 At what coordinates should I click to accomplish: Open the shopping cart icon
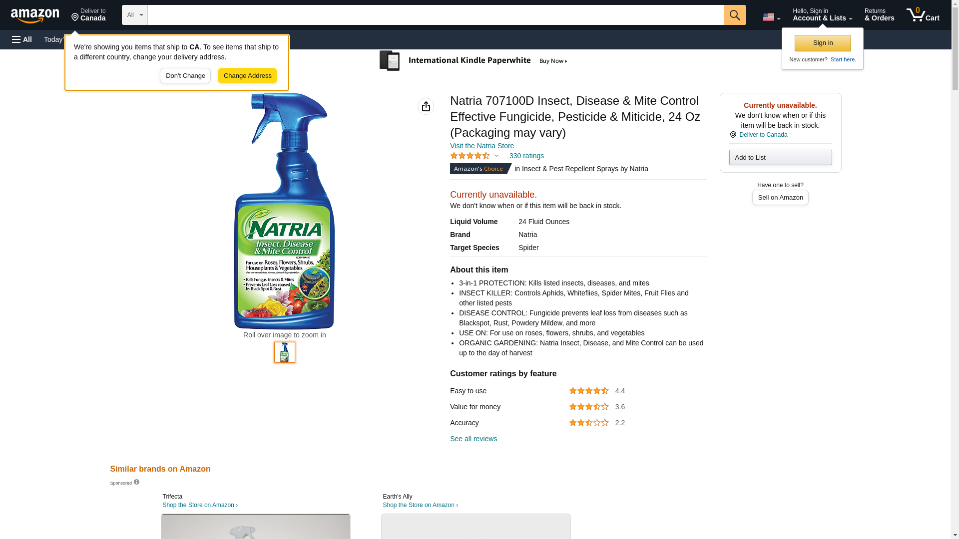pos(923,15)
